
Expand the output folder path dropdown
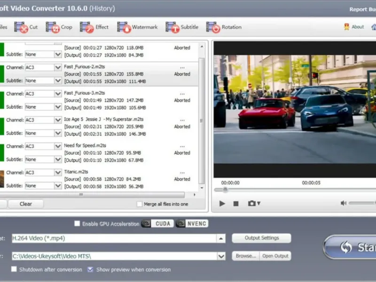tap(221, 256)
